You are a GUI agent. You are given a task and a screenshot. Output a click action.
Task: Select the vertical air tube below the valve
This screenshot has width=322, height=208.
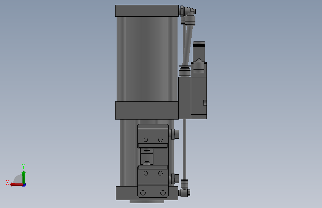(x=185, y=150)
